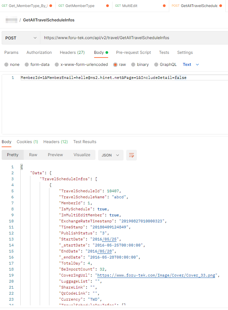The image size is (228, 310).
Task: Open the Cover_33.png image URL link
Action: [156, 275]
